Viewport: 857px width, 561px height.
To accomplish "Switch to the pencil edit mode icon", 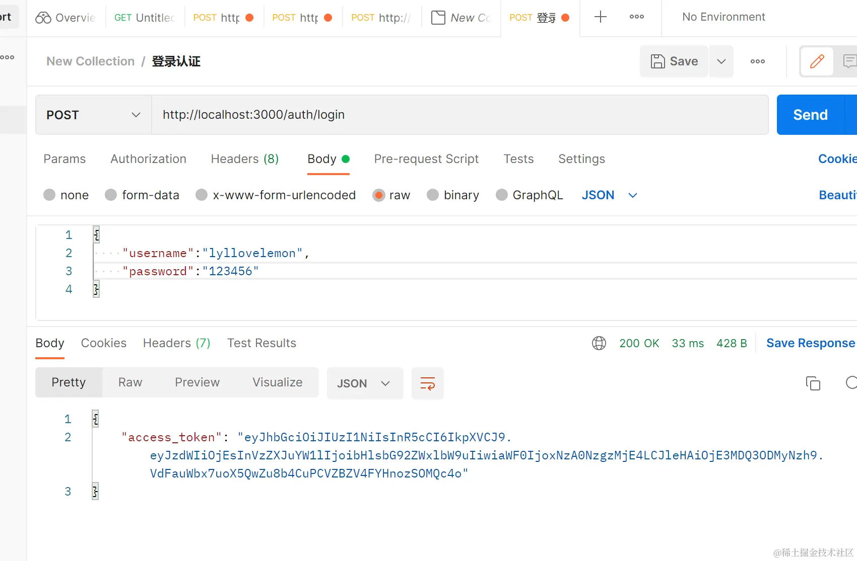I will 817,61.
